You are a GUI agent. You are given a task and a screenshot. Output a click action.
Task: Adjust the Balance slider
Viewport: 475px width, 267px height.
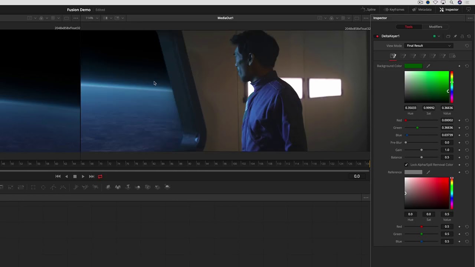[421, 157]
